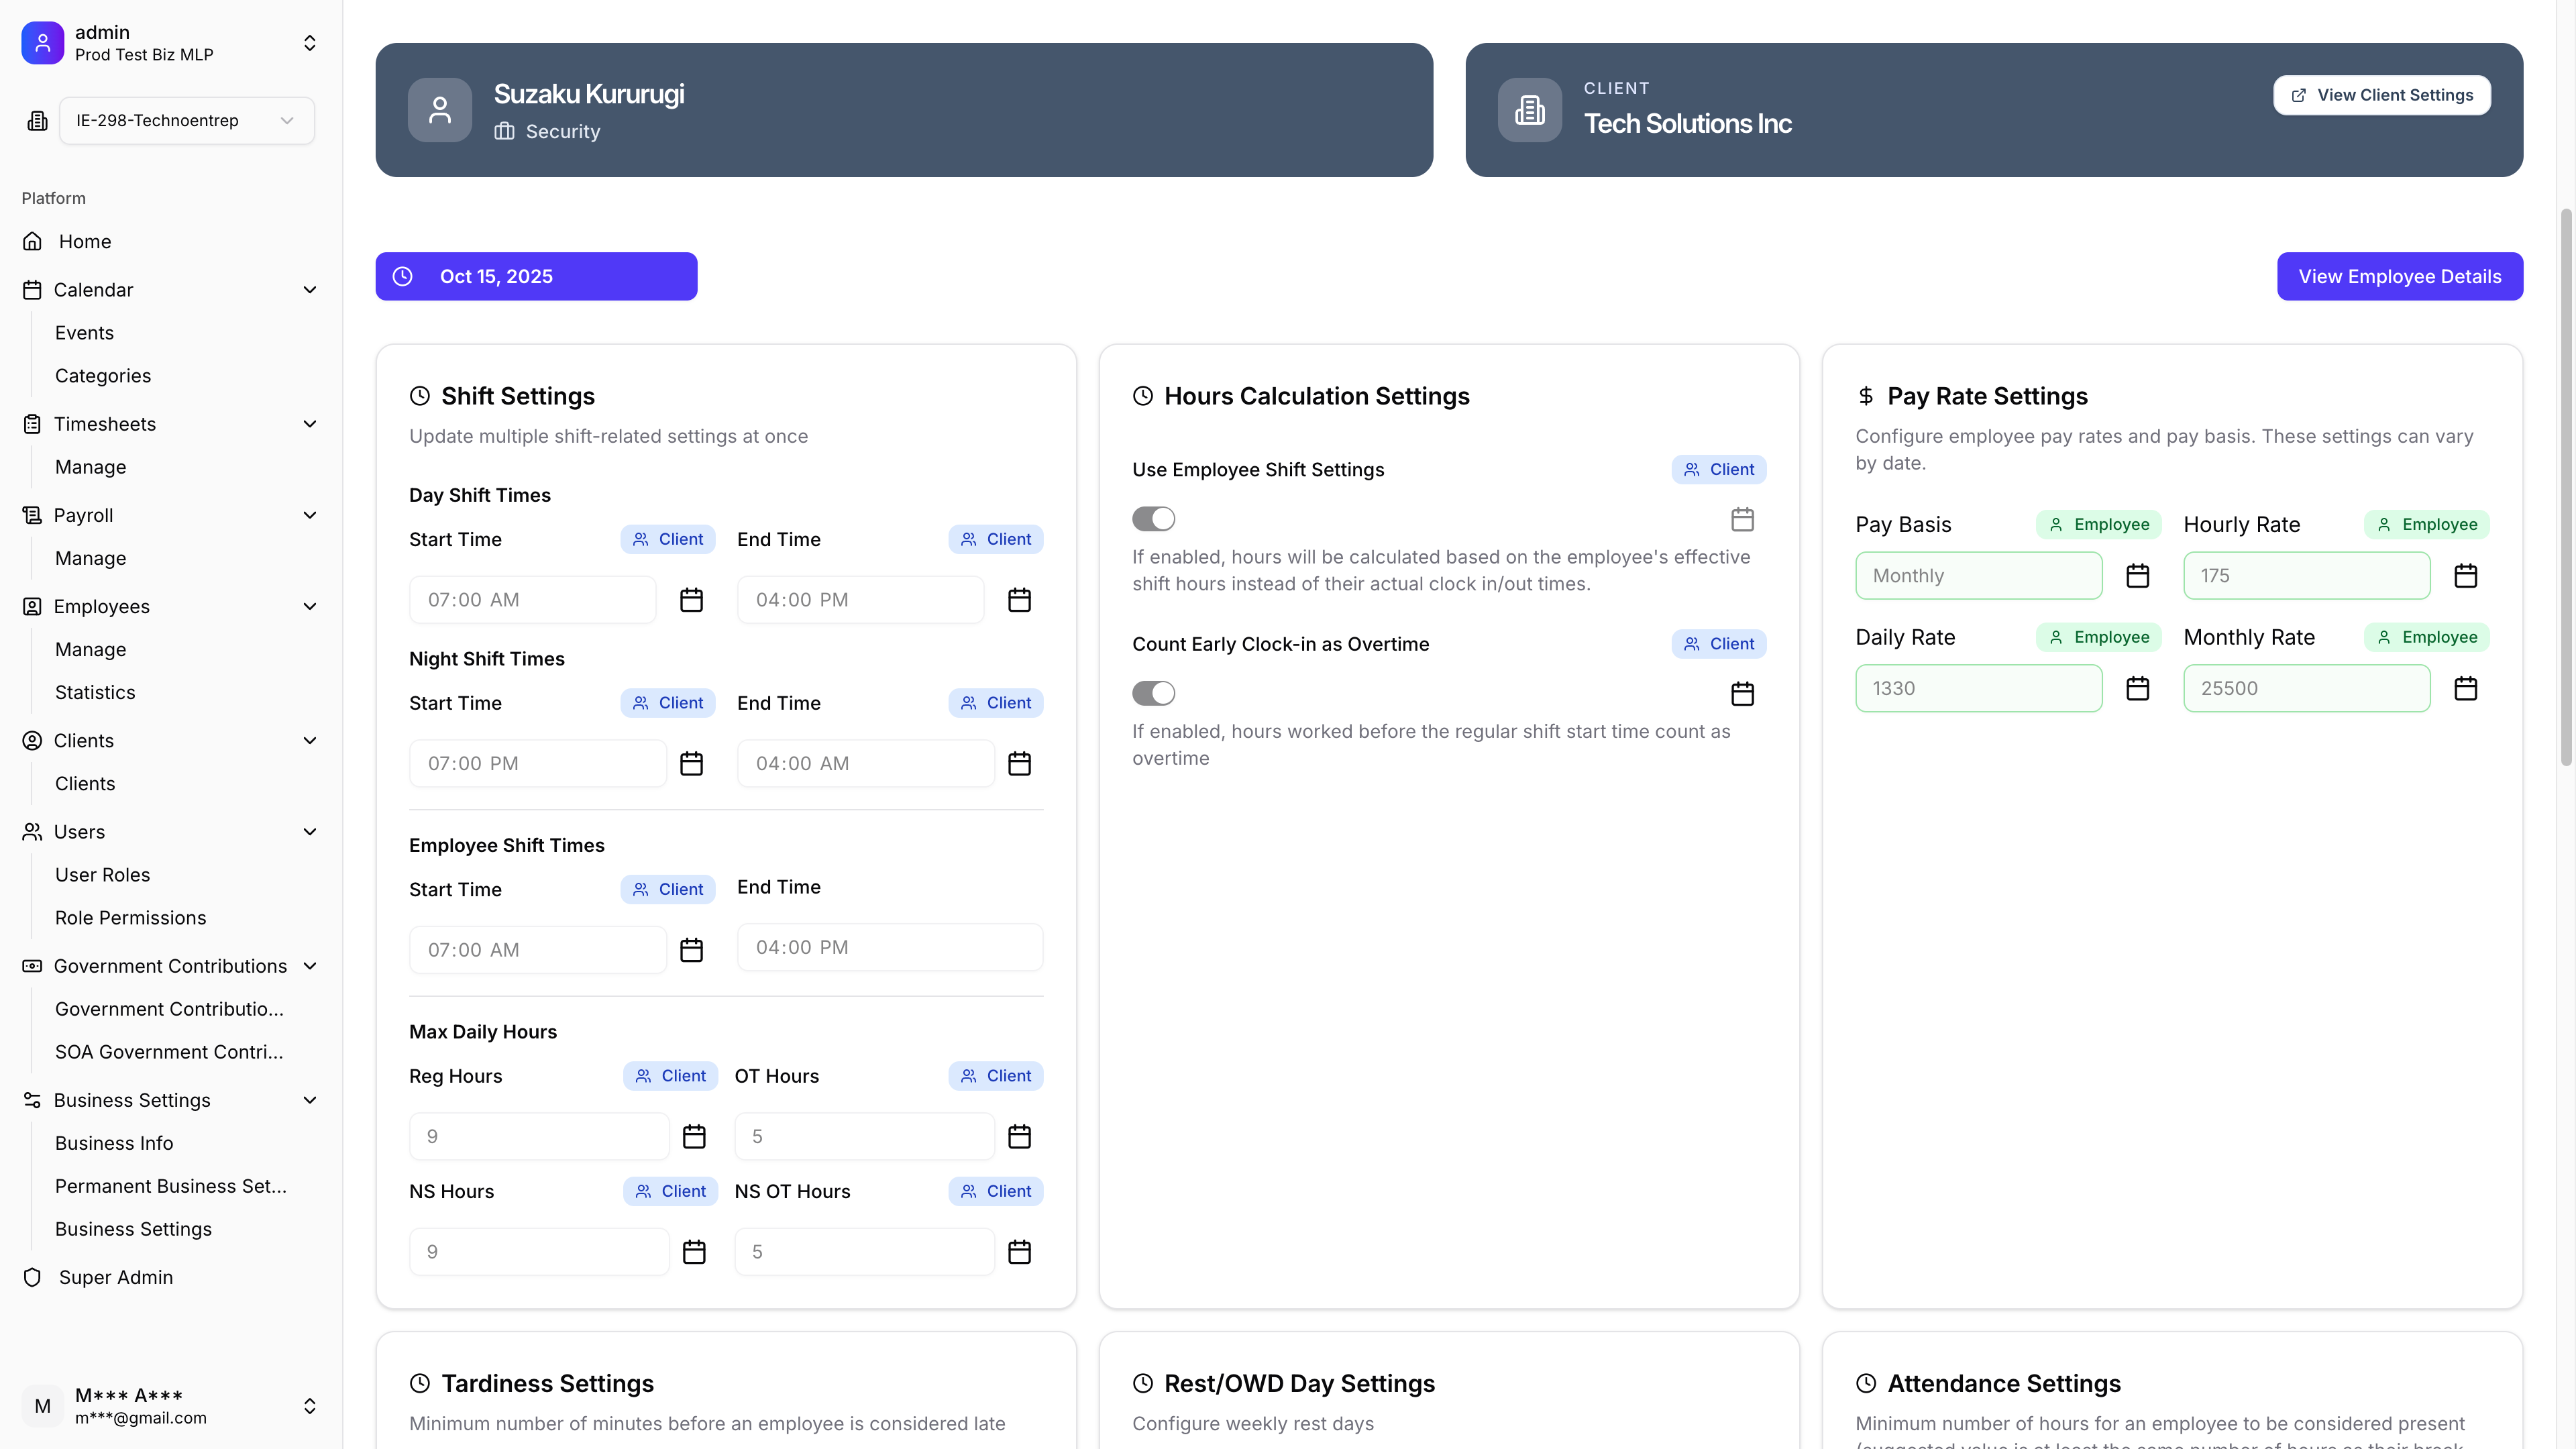Click calendar icon beside NS Hours field
Image resolution: width=2576 pixels, height=1449 pixels.
click(694, 1252)
